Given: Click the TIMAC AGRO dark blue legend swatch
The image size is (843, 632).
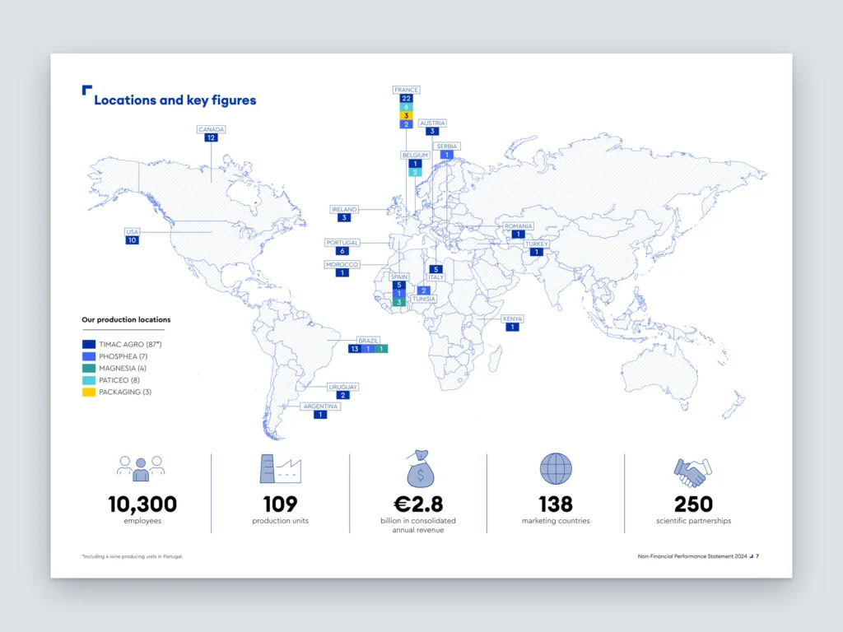Looking at the screenshot, I should 89,345.
